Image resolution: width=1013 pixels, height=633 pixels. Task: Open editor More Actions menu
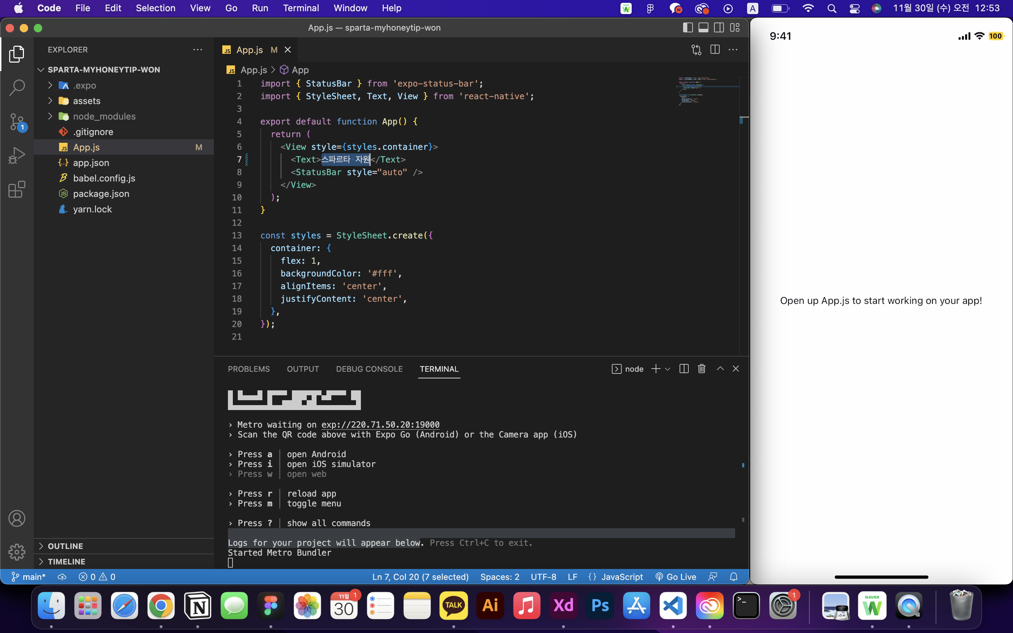(x=733, y=50)
